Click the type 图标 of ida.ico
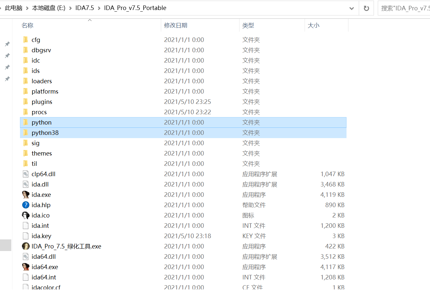The image size is (430, 292). pos(248,215)
